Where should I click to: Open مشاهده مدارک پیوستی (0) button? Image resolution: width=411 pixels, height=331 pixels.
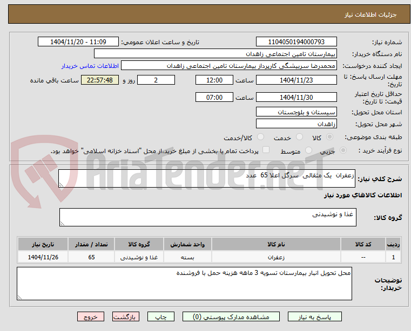tap(231, 316)
